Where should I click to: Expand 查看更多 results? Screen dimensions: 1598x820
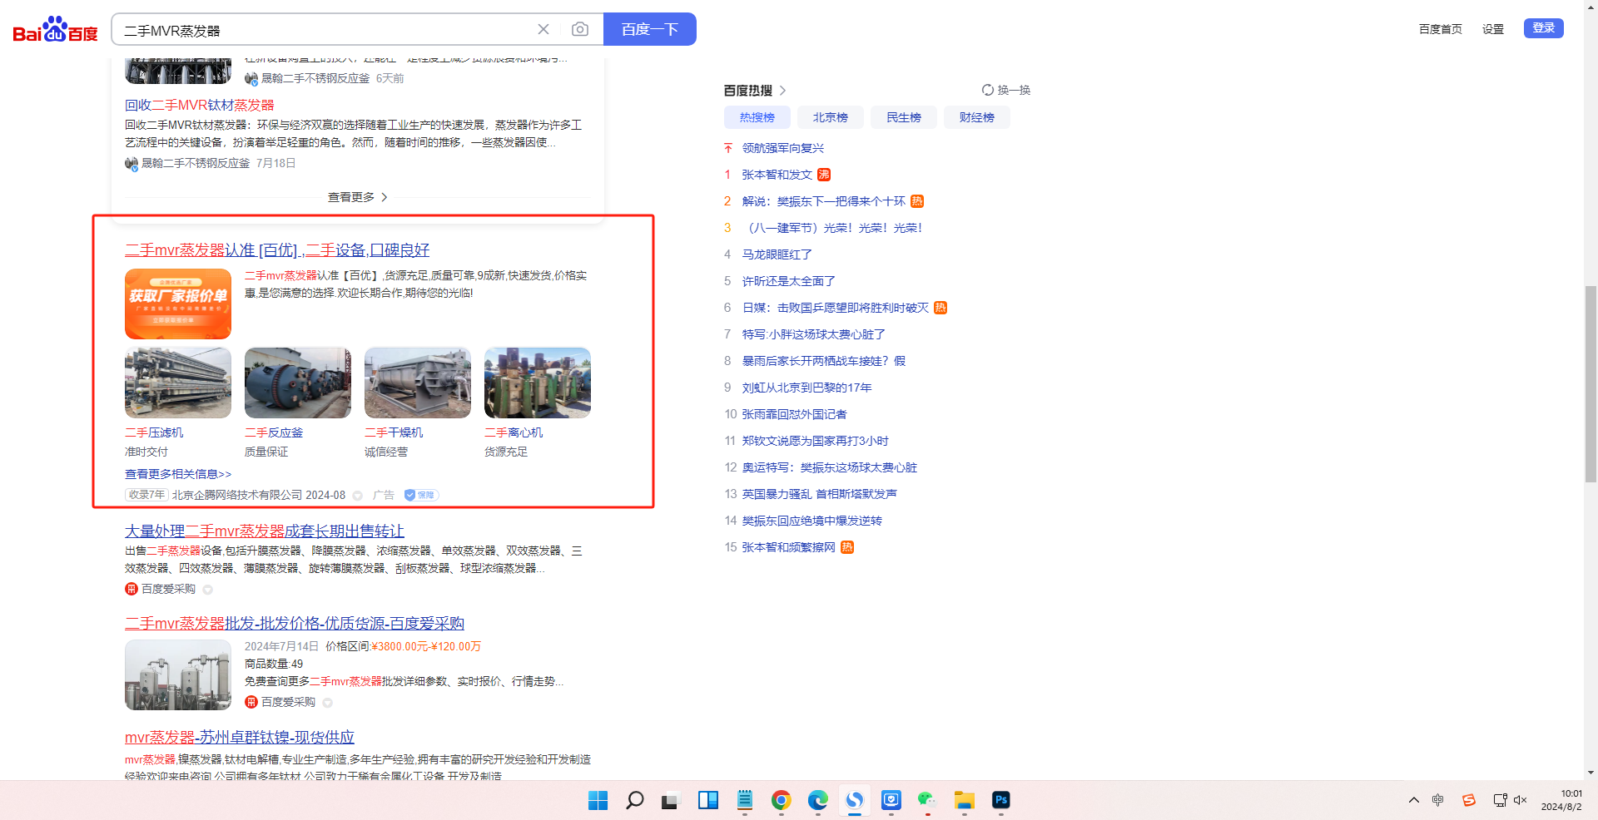coord(357,197)
